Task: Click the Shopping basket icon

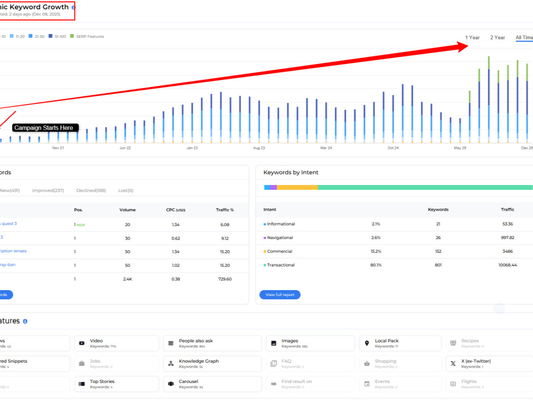Action: click(367, 364)
